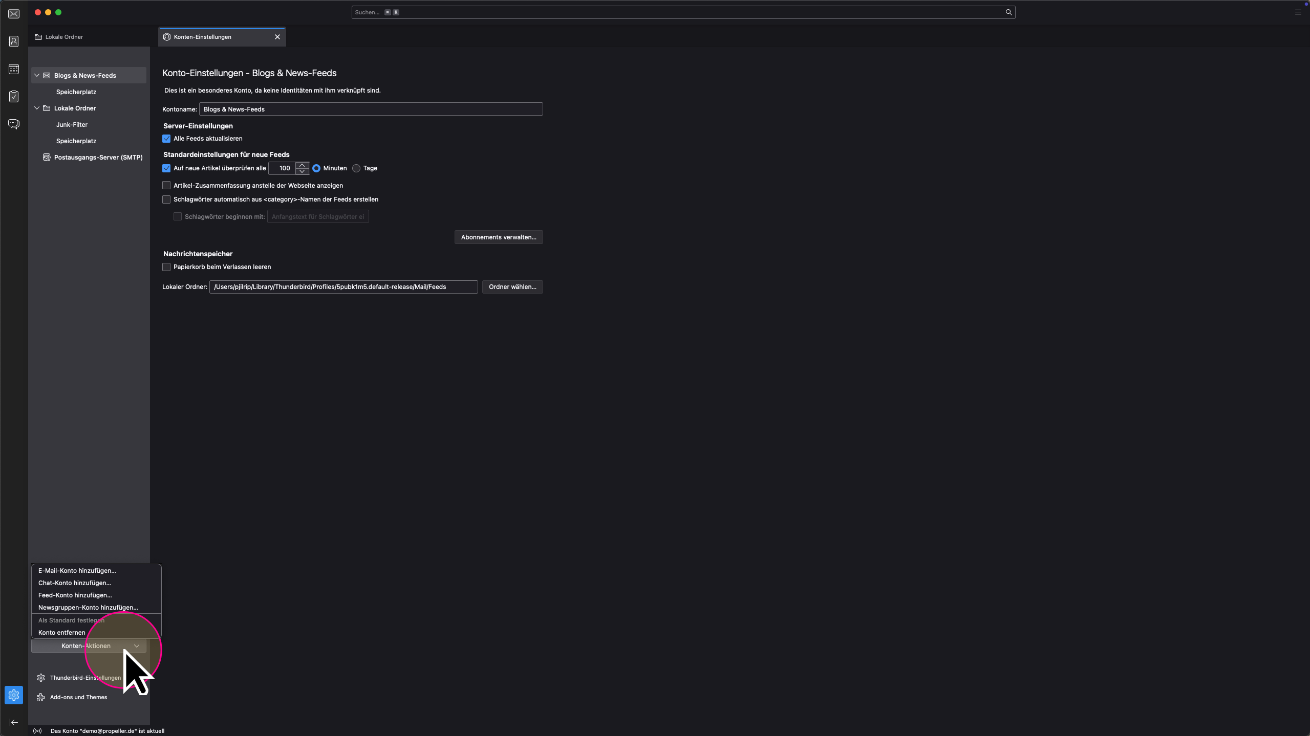
Task: Collapse the Blogs & News-Feeds tree
Action: tap(37, 76)
